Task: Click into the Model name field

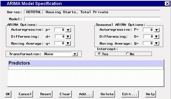Action: [92, 19]
